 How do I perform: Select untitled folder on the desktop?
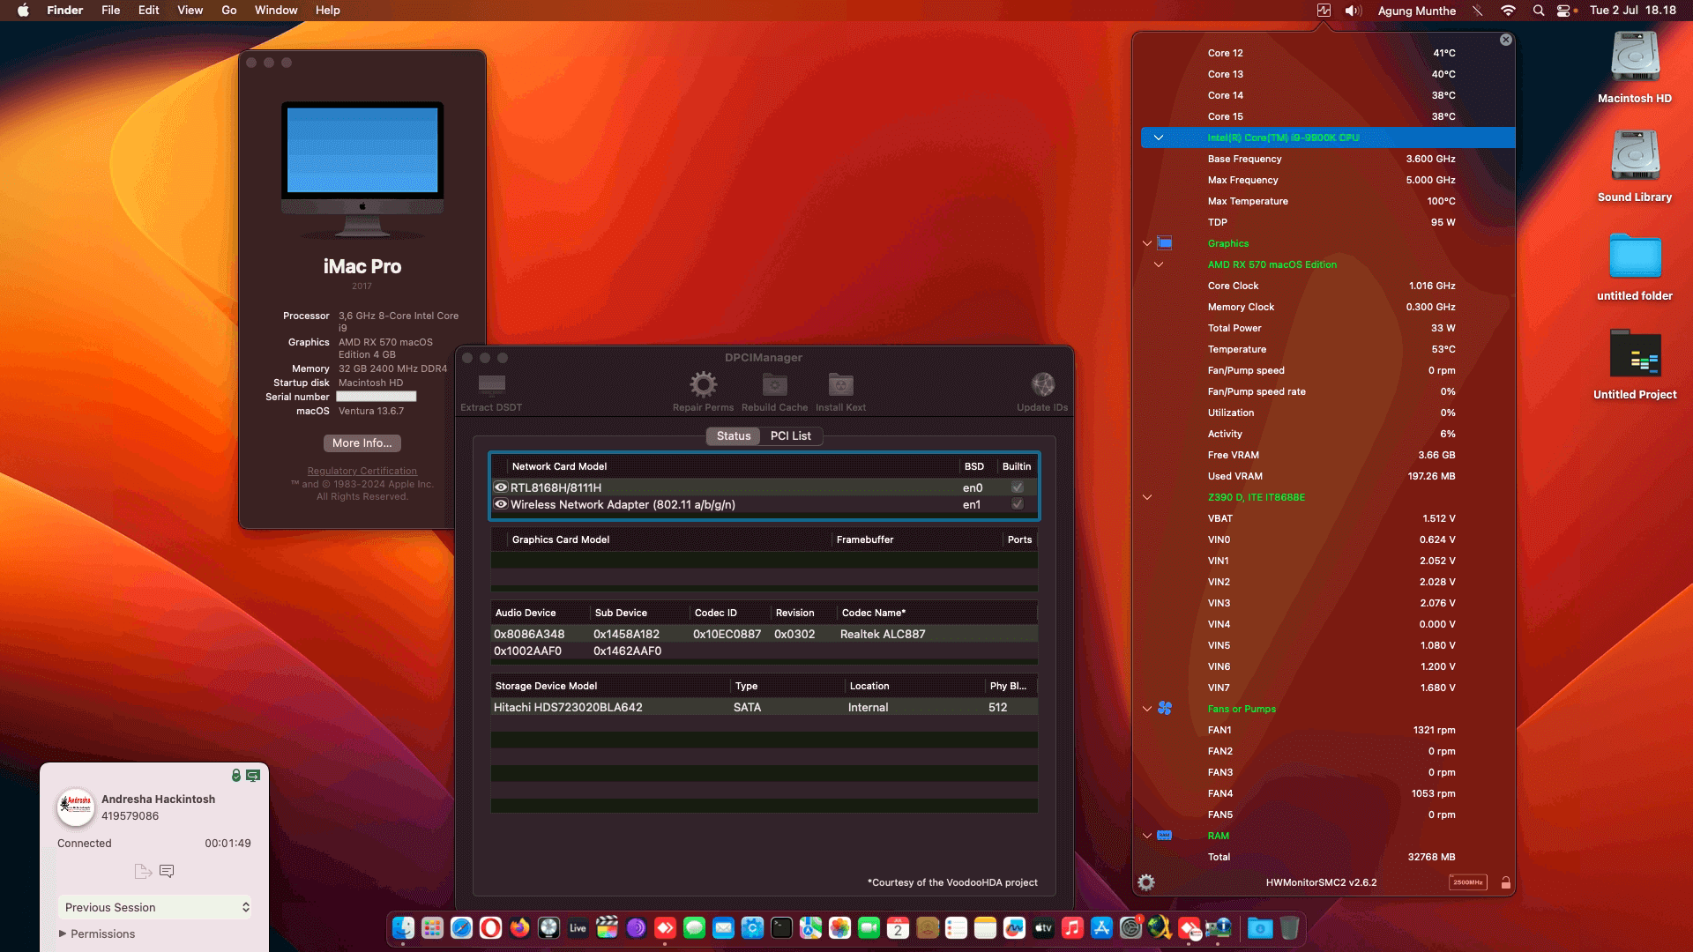point(1635,256)
